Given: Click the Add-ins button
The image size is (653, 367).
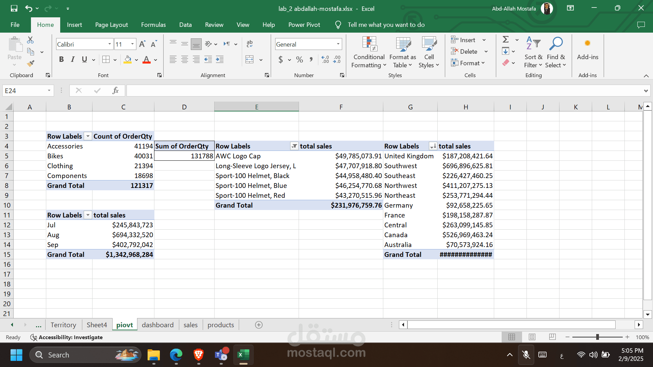Looking at the screenshot, I should point(587,49).
